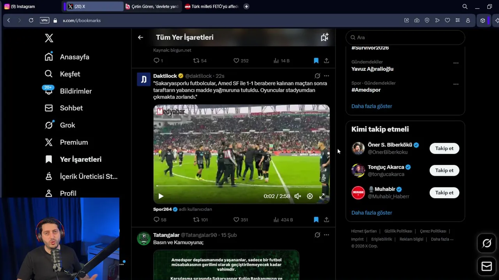Open the X logo home link

(49, 38)
